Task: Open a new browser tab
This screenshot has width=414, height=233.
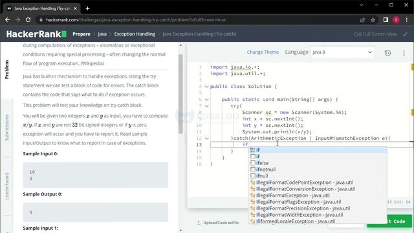Action: click(x=88, y=8)
